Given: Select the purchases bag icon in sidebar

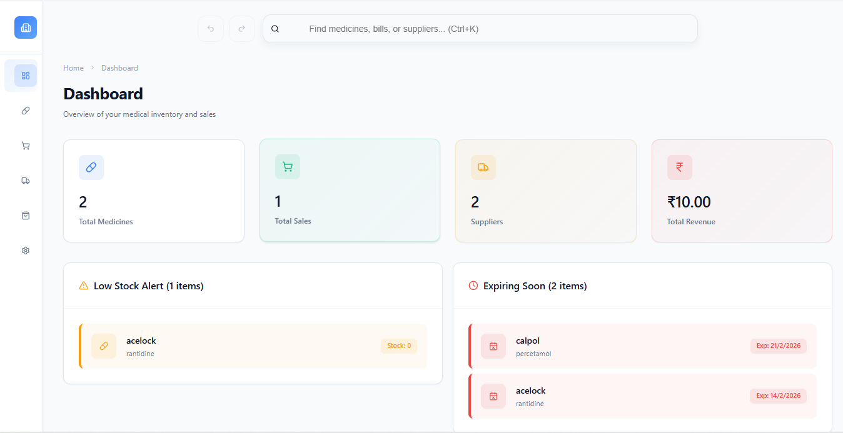Looking at the screenshot, I should [x=25, y=216].
